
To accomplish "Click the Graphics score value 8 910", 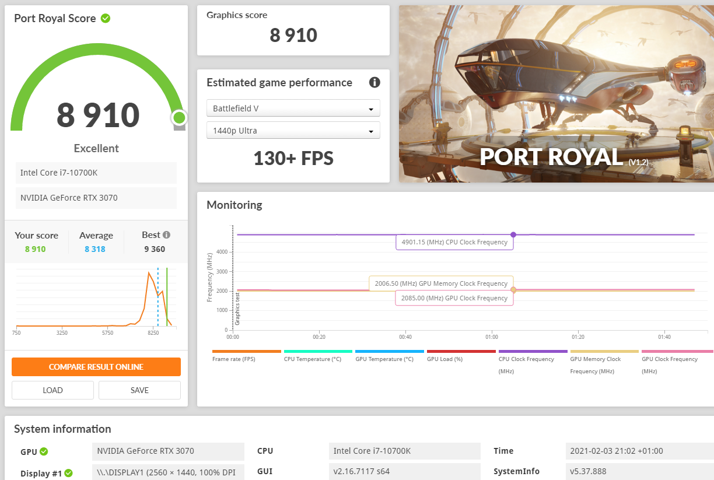I will [293, 35].
